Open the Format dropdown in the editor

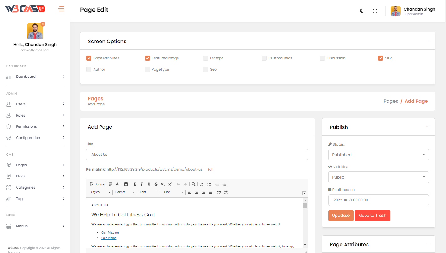tap(125, 192)
